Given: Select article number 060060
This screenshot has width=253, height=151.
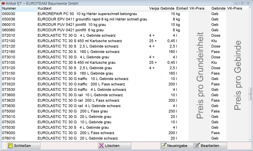Looking at the screenshot, I should pyautogui.click(x=9, y=30).
